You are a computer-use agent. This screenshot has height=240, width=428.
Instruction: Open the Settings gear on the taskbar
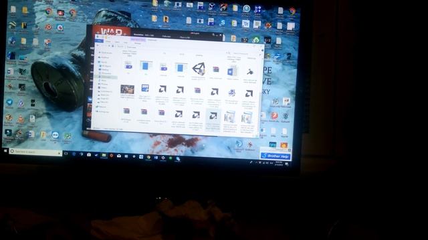click(134, 156)
